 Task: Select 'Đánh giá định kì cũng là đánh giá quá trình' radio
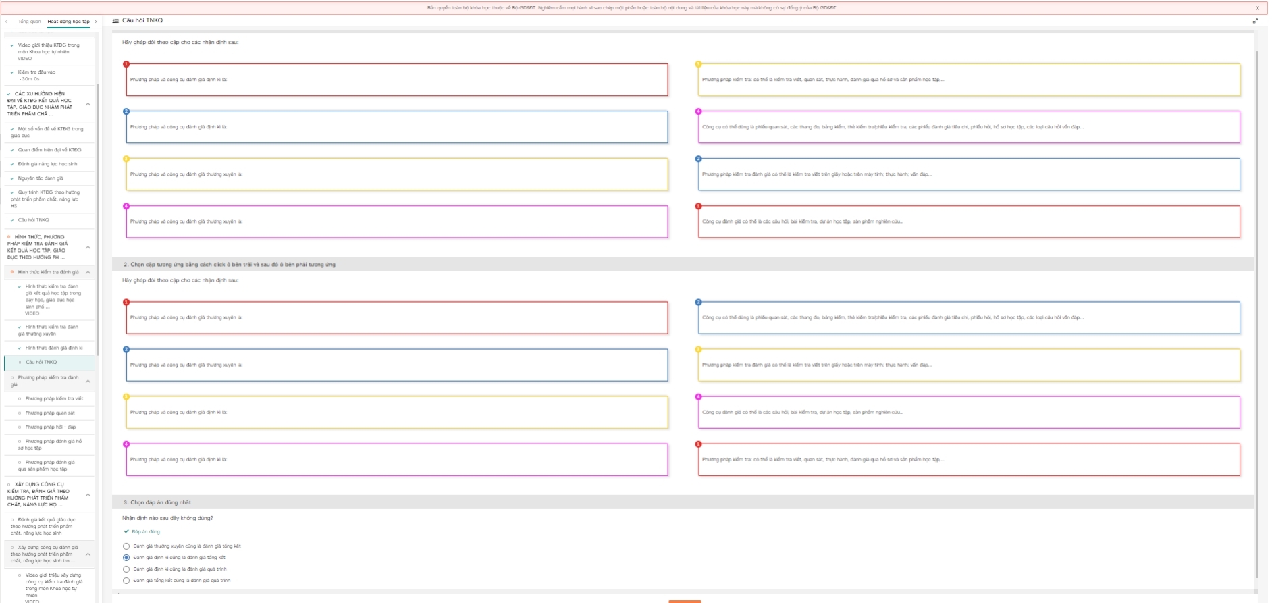click(126, 569)
